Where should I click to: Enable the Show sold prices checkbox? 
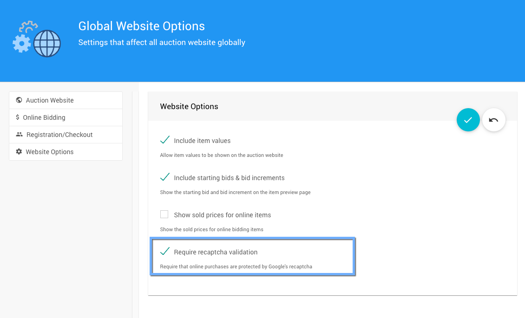coord(164,214)
